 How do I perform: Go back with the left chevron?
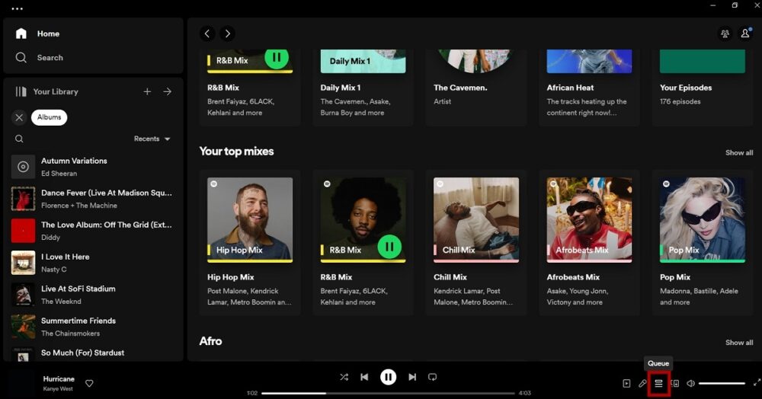click(207, 34)
